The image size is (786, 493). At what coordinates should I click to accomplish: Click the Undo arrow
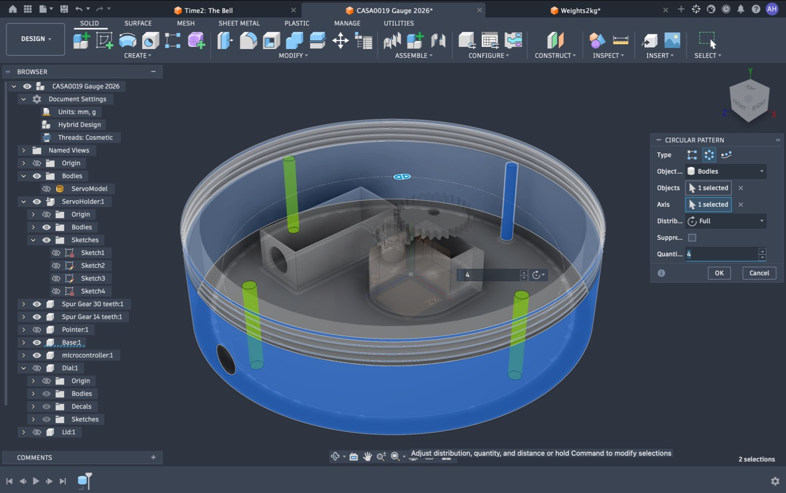tap(78, 9)
